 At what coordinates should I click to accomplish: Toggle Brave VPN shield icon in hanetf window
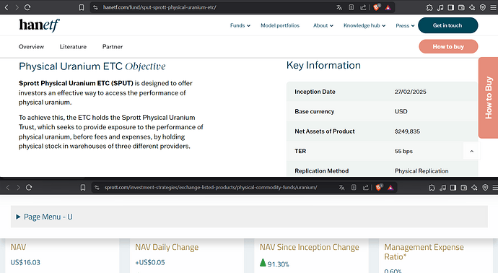point(483,7)
